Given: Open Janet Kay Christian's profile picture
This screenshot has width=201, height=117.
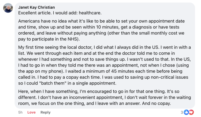Looking at the screenshot, I should [8, 8].
